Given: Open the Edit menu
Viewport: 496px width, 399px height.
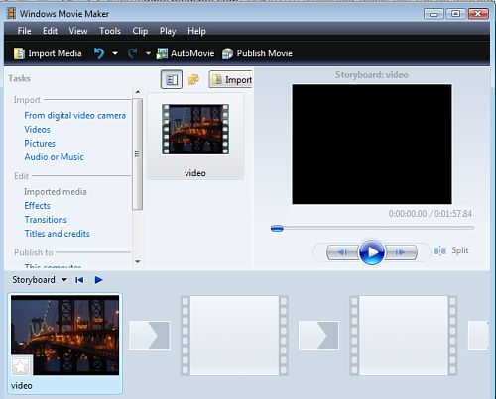Looking at the screenshot, I should click(50, 31).
